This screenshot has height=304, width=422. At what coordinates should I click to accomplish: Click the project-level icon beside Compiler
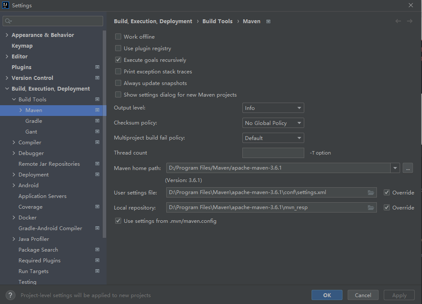tap(98, 142)
